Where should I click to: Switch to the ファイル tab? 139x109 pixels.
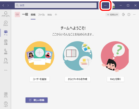coord(41,15)
